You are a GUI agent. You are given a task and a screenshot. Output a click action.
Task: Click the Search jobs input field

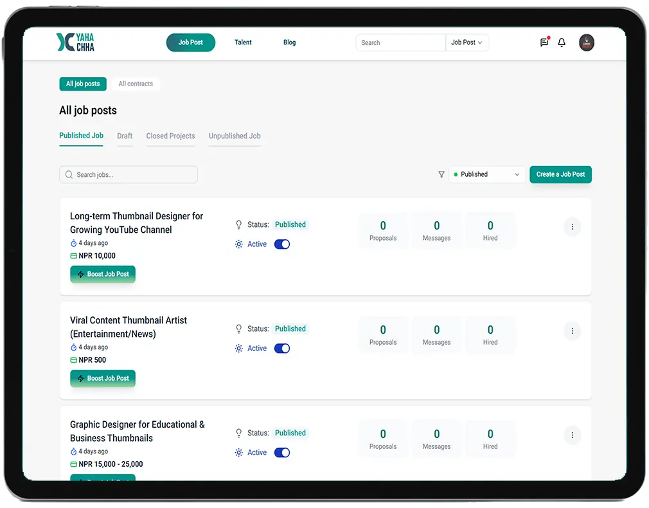pos(129,175)
